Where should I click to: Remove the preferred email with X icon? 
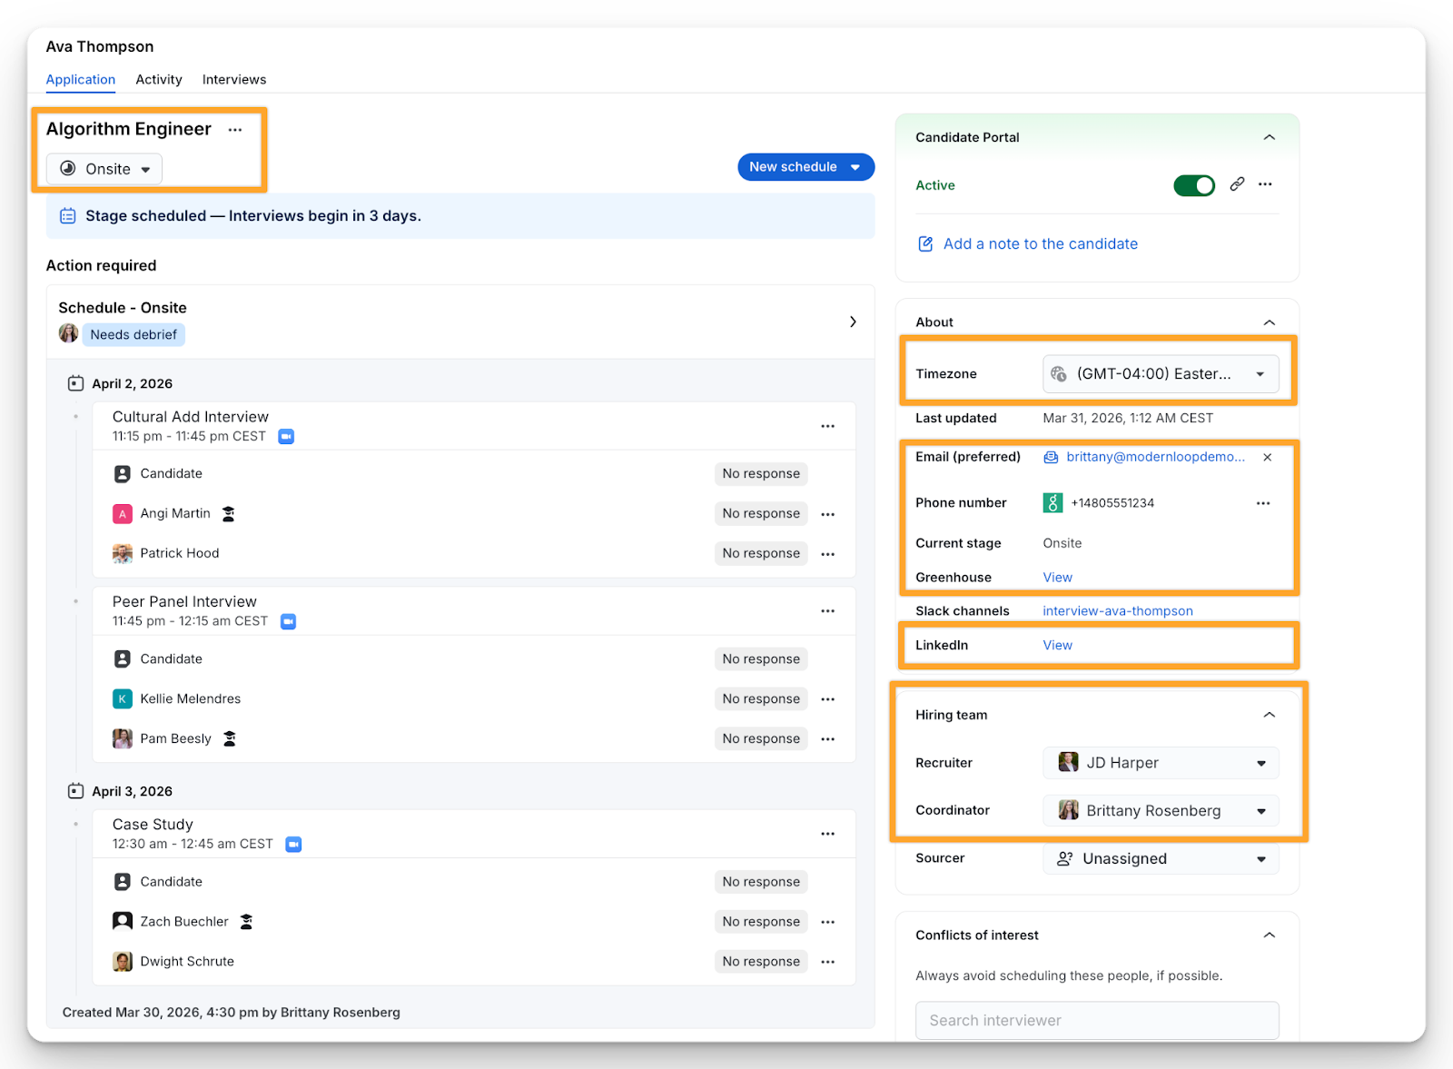click(1267, 458)
